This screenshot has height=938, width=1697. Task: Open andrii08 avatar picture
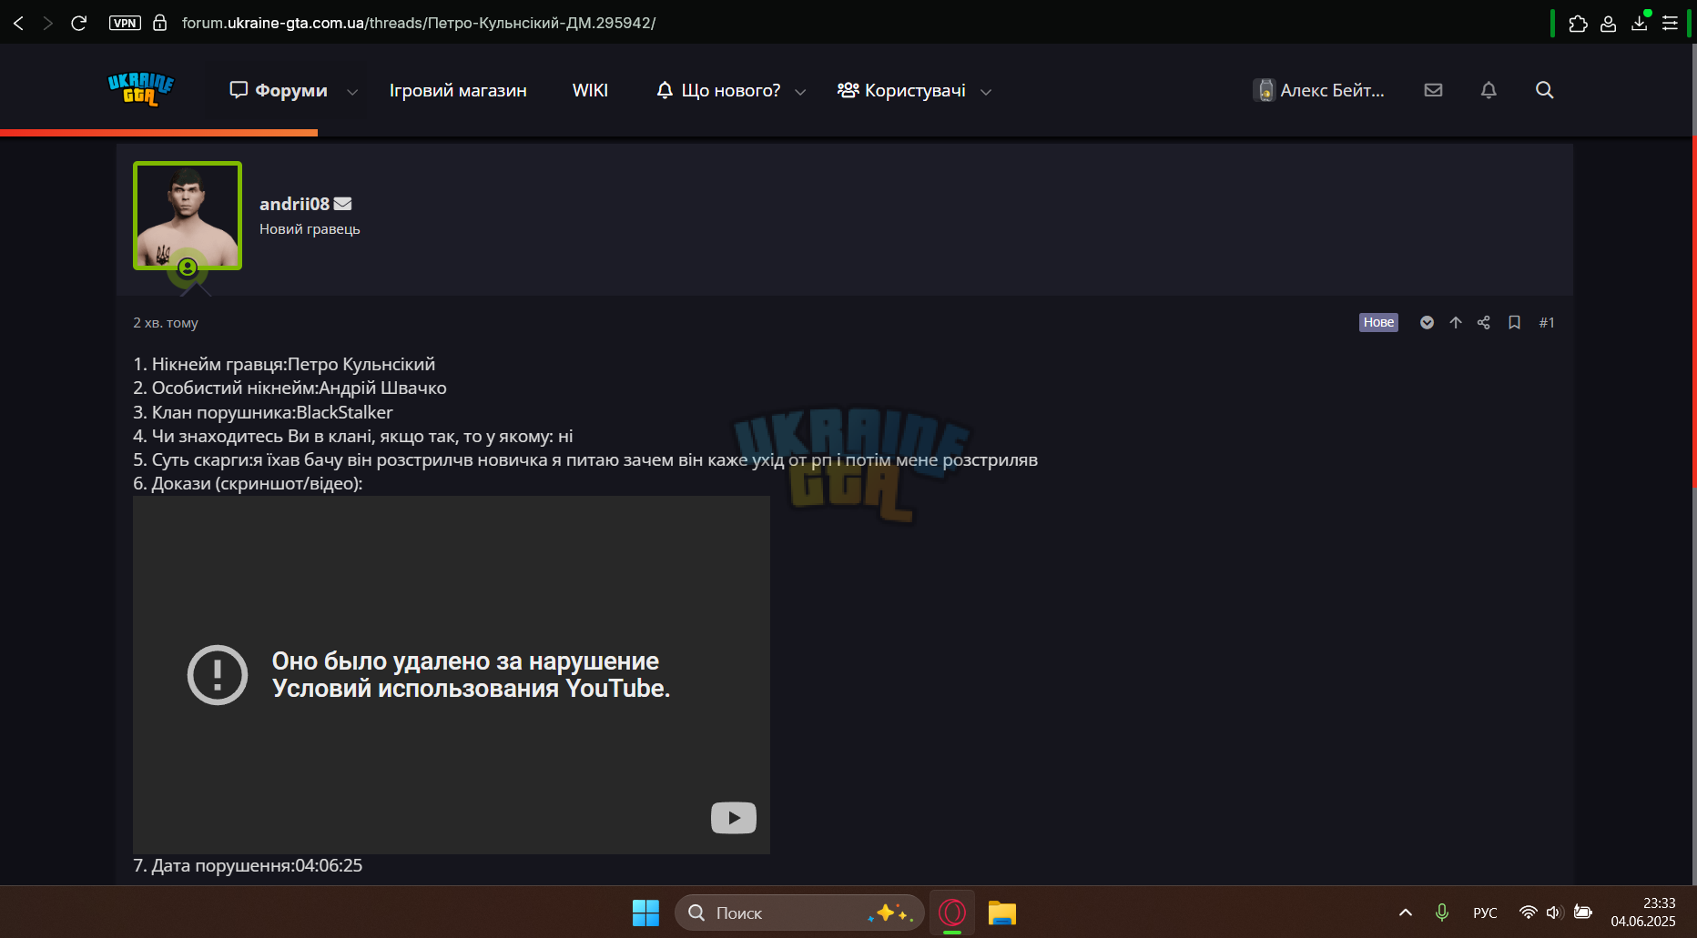point(188,215)
